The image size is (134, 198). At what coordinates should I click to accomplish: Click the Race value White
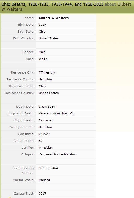click(x=43, y=59)
